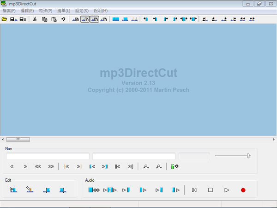Open the 檔案(F) menu
This screenshot has height=208, width=277.
9,11
